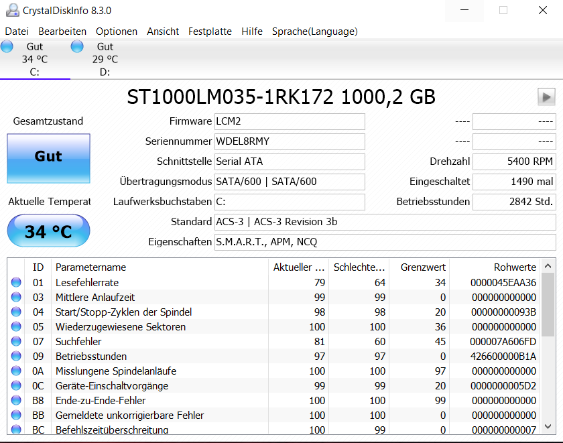Click status orb of Geräte-Einschaltvorgänge row
This screenshot has width=563, height=443.
[x=16, y=385]
